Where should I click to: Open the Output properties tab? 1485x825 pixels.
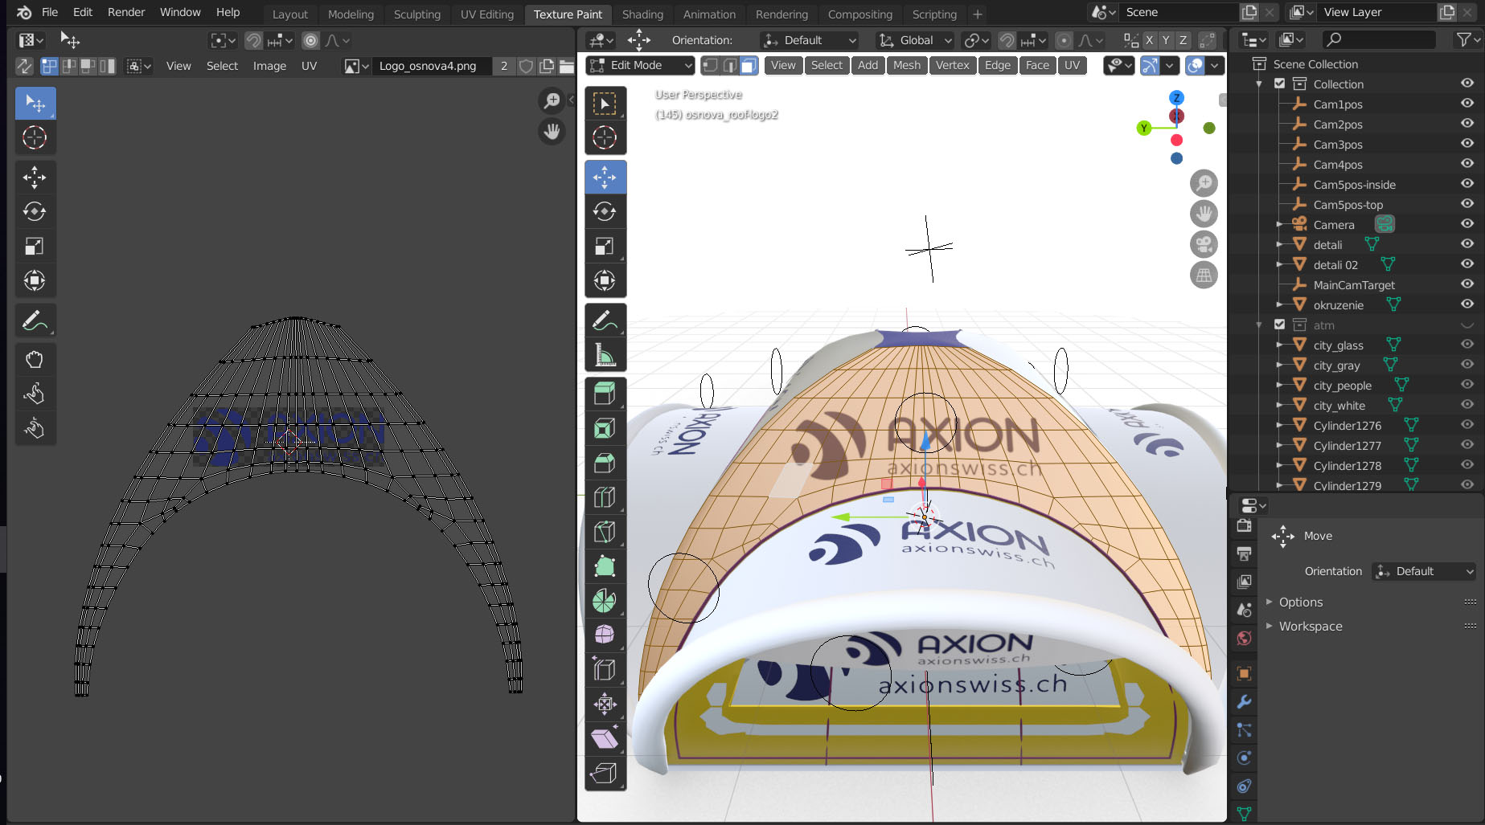pos(1244,553)
